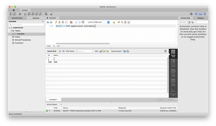Image resolution: width=216 pixels, height=126 pixels.
Task: Select Functions in the schema tree
Action: (x=19, y=43)
